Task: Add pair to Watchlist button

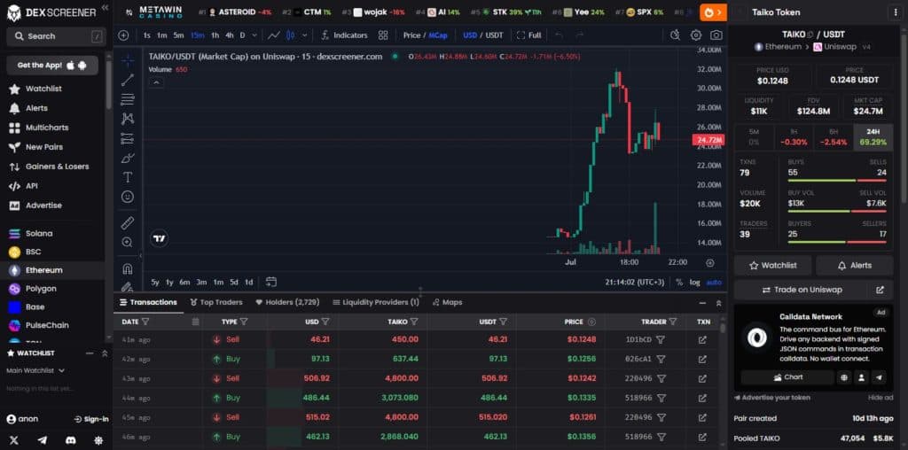Action: click(x=773, y=266)
